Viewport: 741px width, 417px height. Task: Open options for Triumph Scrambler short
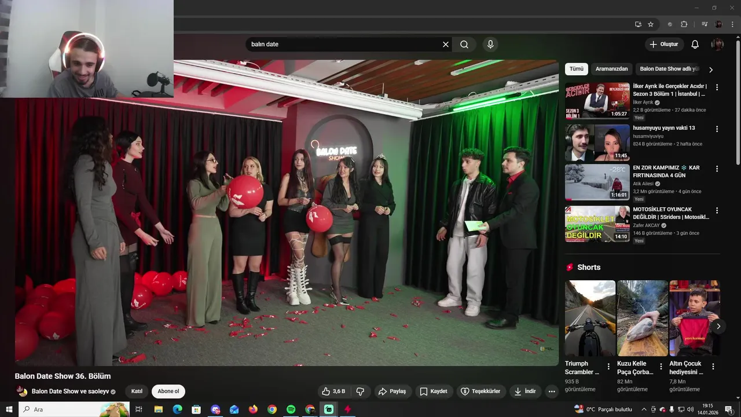608,367
